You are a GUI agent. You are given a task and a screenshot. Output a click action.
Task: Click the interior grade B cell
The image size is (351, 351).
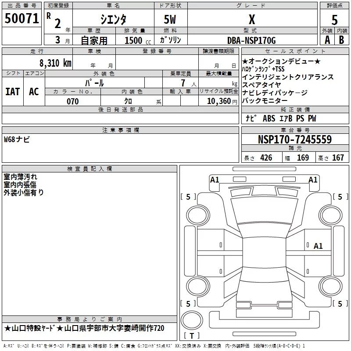[x=341, y=40]
